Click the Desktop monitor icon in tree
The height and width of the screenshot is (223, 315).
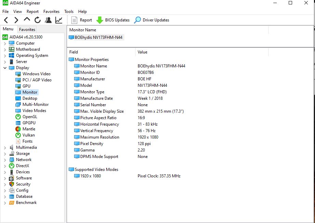click(18, 98)
